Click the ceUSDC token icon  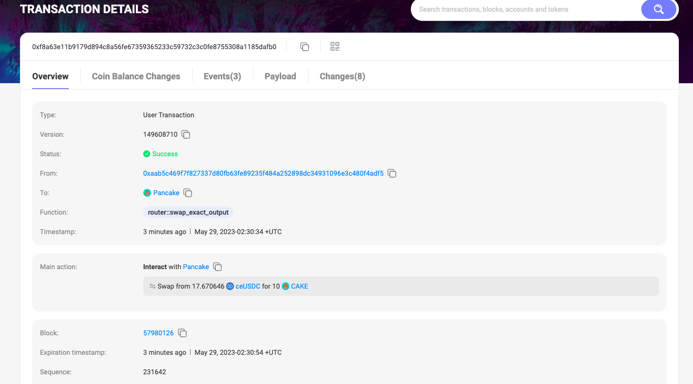[x=230, y=286]
